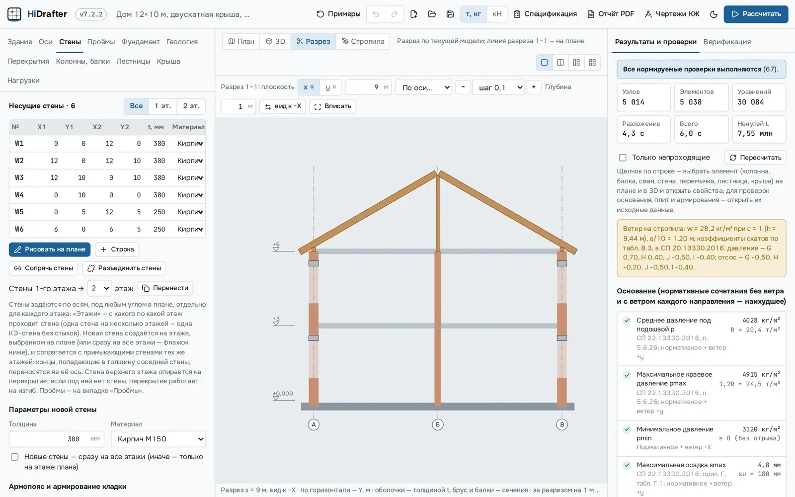Image resolution: width=795 pixels, height=497 pixels.
Task: Click the redo arrow icon
Action: [394, 14]
